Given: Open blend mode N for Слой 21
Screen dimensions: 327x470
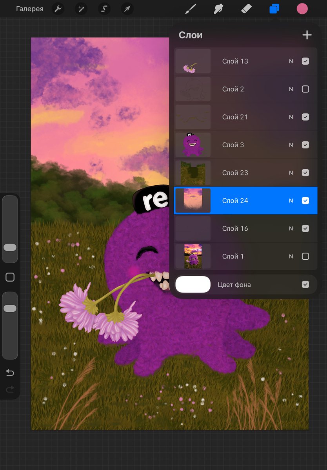Looking at the screenshot, I should tap(291, 117).
